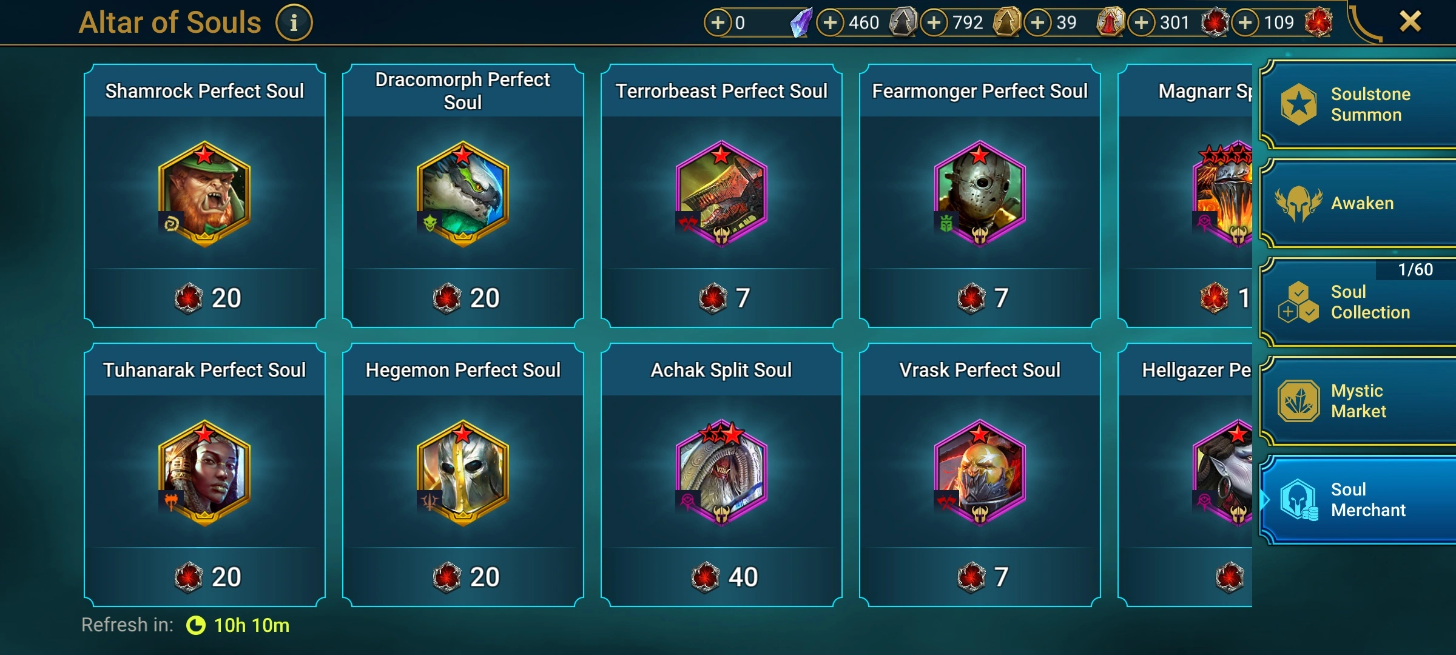The height and width of the screenshot is (655, 1456).
Task: Tap the plus icon beside 792 currency
Action: pyautogui.click(x=934, y=22)
